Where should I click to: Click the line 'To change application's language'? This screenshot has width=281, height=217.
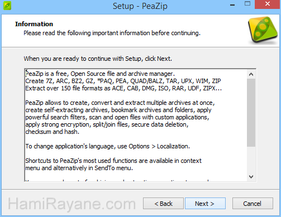(107, 146)
